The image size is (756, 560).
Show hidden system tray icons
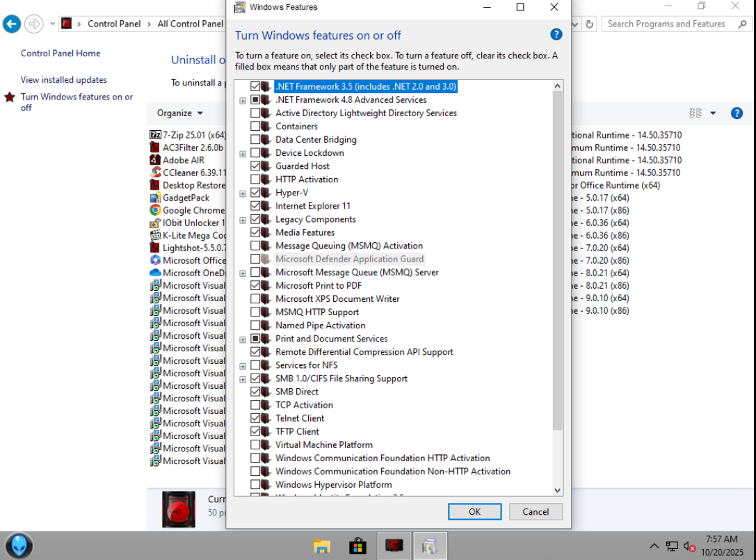(x=654, y=546)
